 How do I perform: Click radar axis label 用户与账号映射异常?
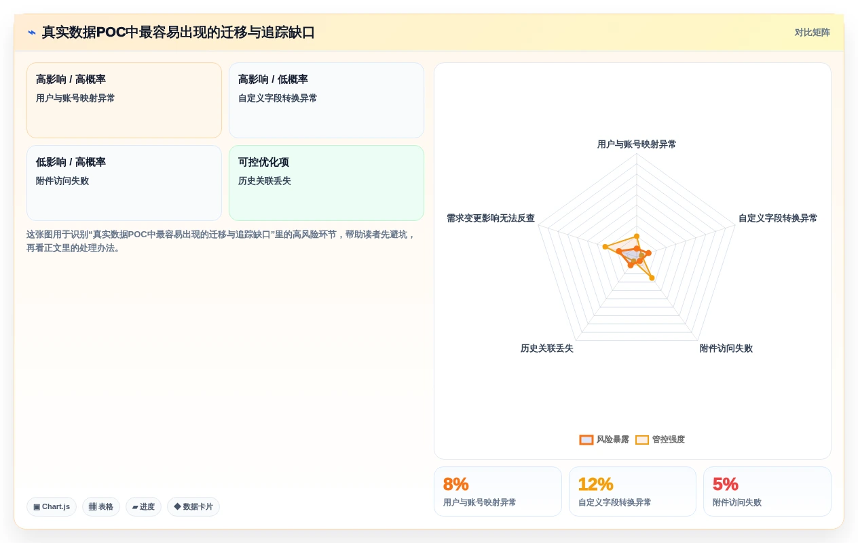pyautogui.click(x=637, y=144)
